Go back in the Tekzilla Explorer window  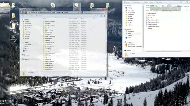tap(21, 12)
